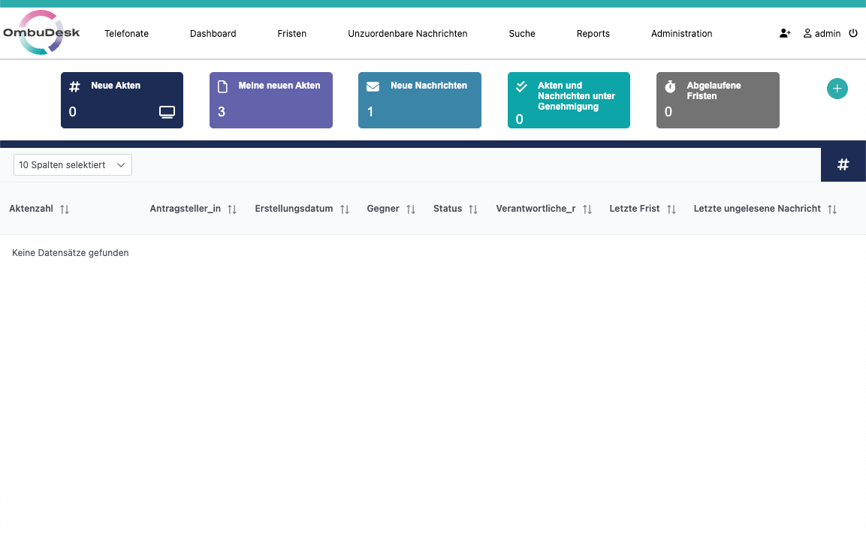Click the document icon in Meine neuen Akten
The image size is (866, 533).
(222, 86)
